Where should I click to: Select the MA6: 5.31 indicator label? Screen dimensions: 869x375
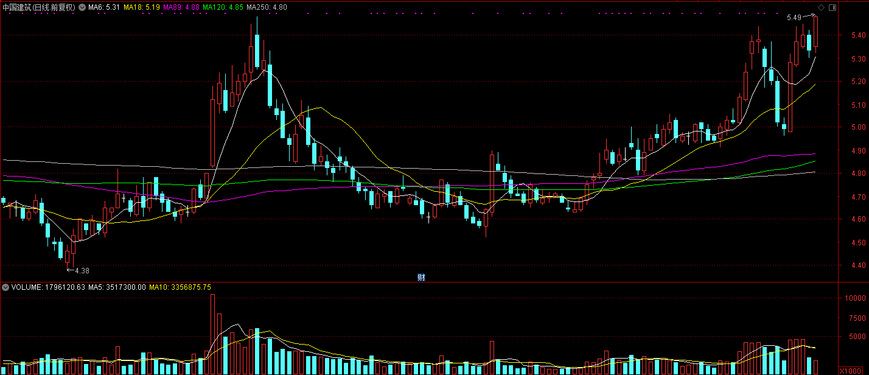tap(104, 7)
